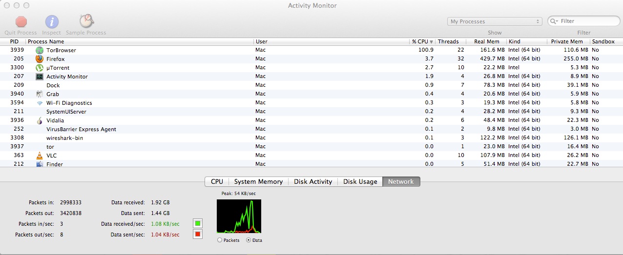Click the magnifier icon in Filter field
623x255 pixels.
(554, 21)
